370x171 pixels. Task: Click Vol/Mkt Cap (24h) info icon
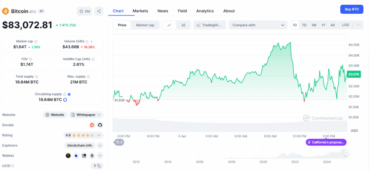(93, 59)
